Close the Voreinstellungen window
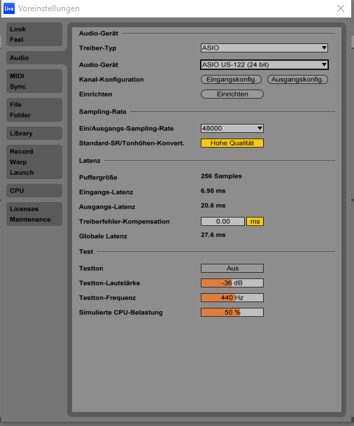The image size is (354, 426). [341, 8]
